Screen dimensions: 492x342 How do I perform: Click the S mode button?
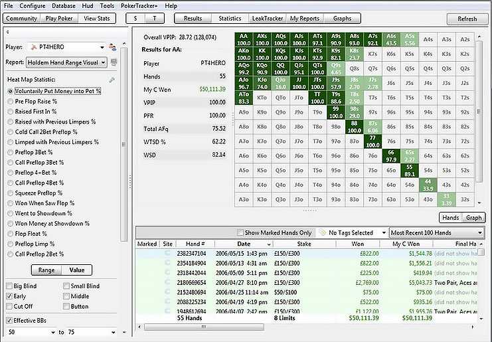[135, 18]
